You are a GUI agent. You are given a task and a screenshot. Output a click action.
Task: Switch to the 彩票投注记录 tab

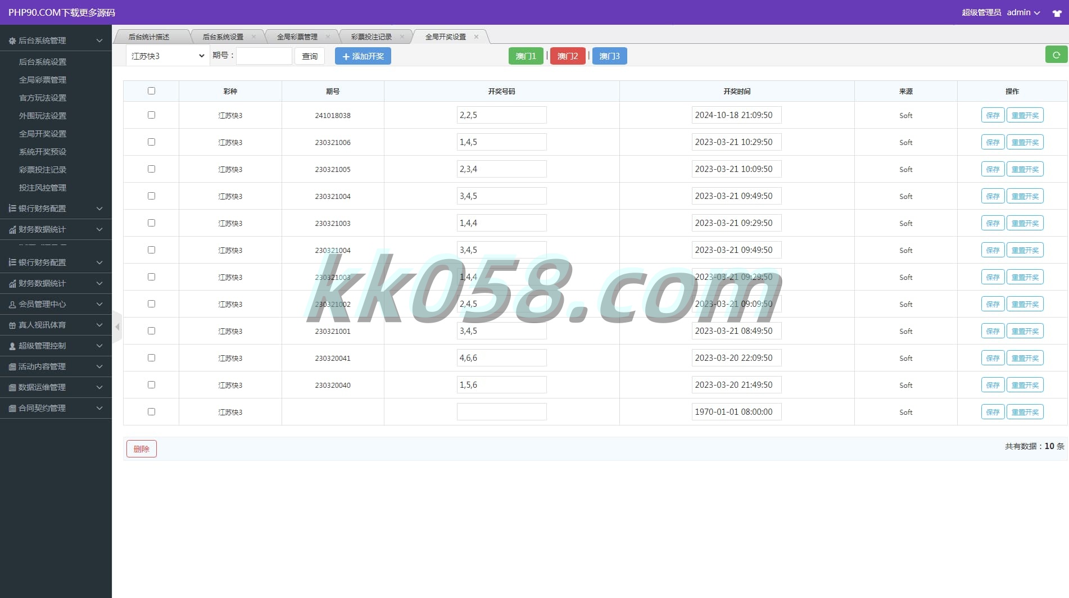point(372,37)
